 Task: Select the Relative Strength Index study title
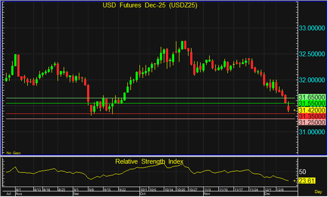pyautogui.click(x=149, y=162)
